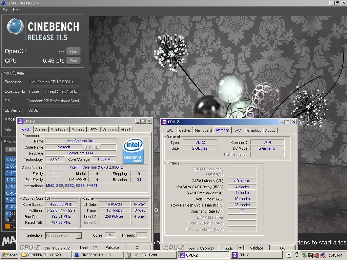Click the Bus Speed value 192.01 MHz

click(61, 216)
